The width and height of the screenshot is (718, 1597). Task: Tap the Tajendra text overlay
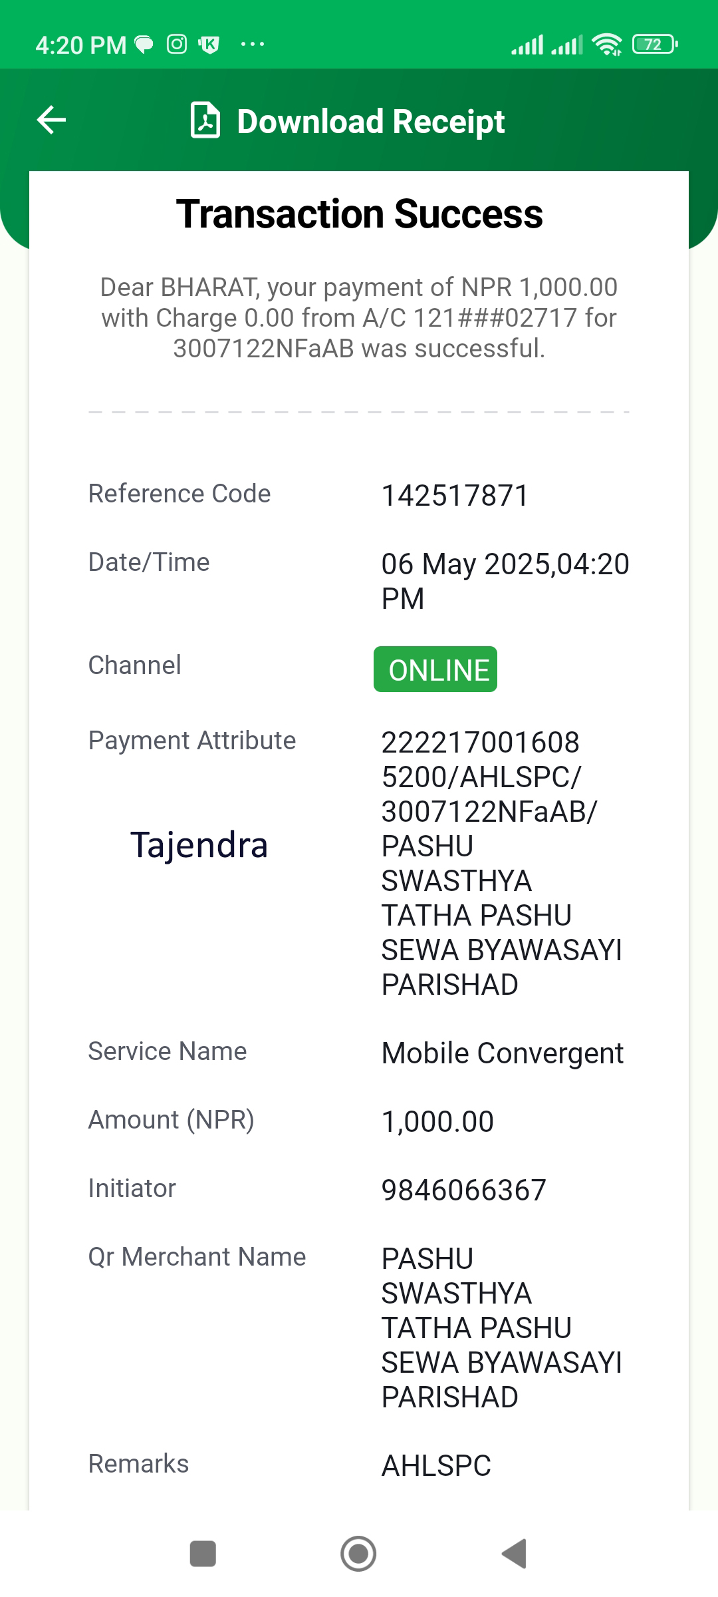[x=199, y=846]
